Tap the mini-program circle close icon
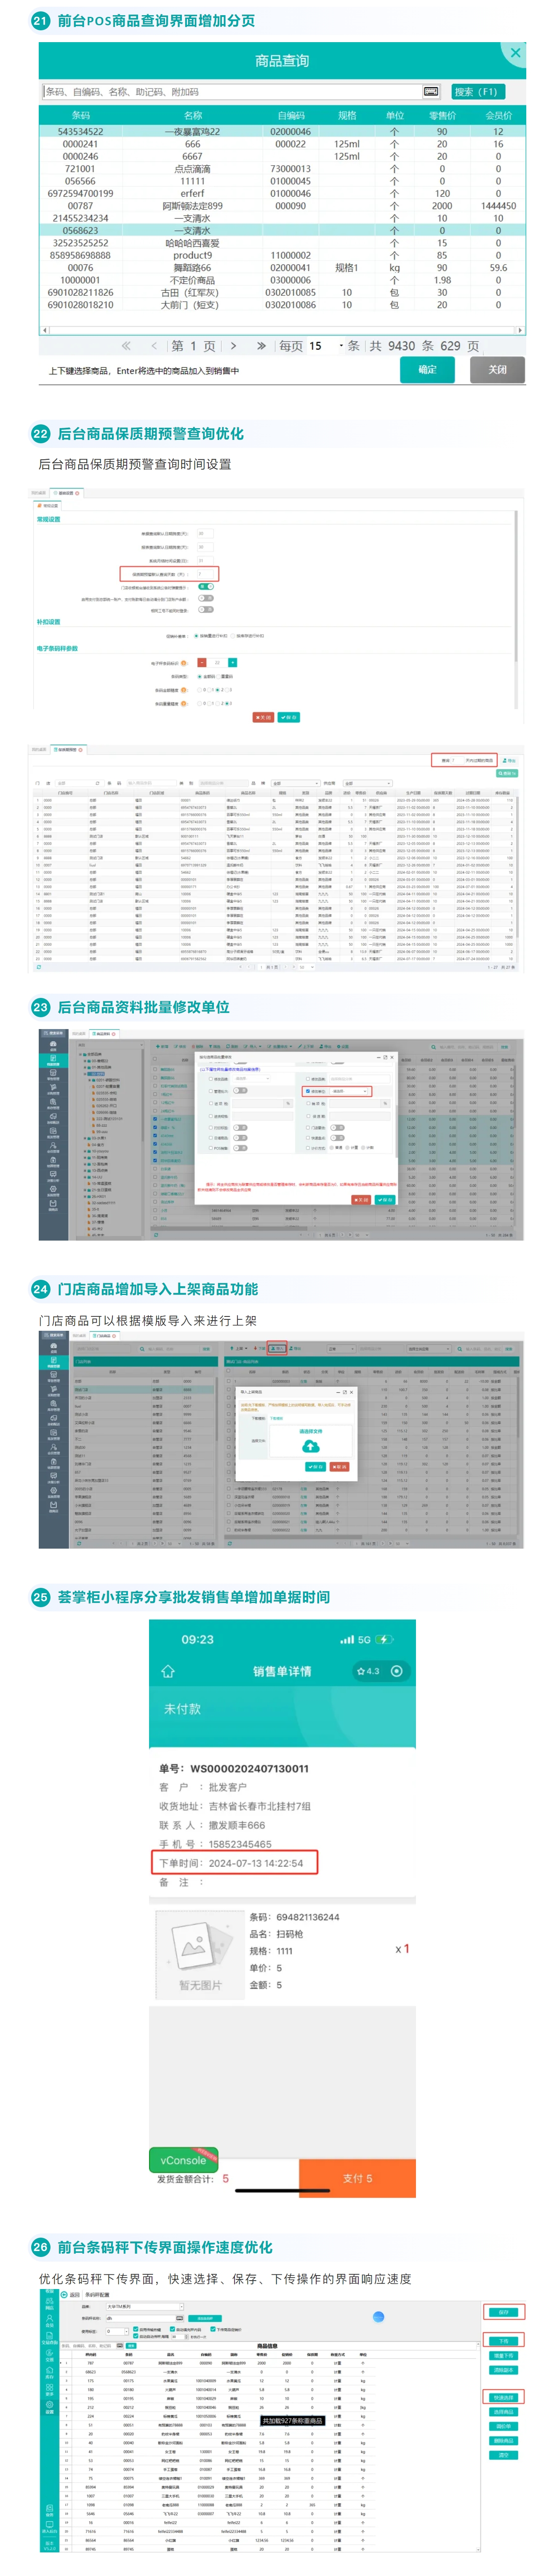541x2576 pixels. pyautogui.click(x=397, y=1671)
